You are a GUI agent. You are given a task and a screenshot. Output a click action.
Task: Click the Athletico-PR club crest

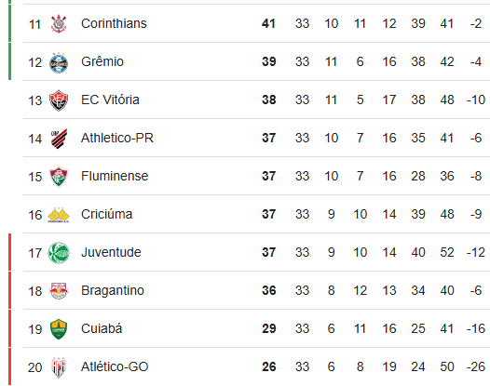click(x=59, y=139)
